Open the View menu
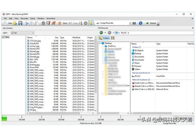Viewport: 196px width, 126px height. [x=16, y=18]
